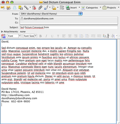Click the http://davidhaney.com signature line
Viewport: 120px width, 124px height.
16,95
